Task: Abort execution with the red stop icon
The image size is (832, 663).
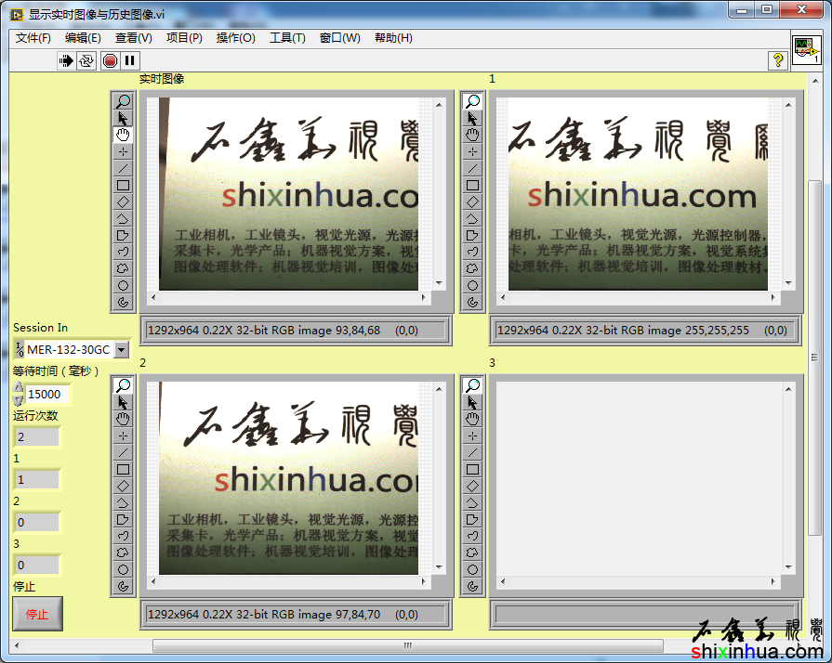Action: click(x=110, y=60)
